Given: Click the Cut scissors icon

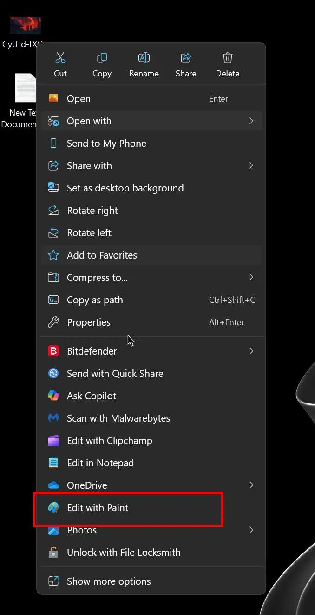Looking at the screenshot, I should pos(60,58).
